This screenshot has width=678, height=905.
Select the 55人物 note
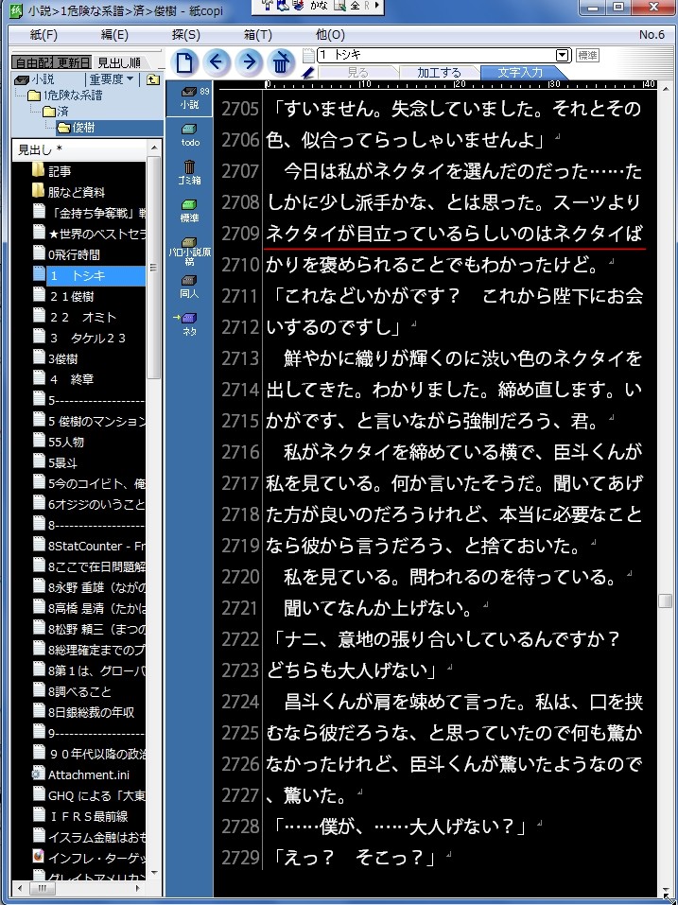click(x=59, y=443)
